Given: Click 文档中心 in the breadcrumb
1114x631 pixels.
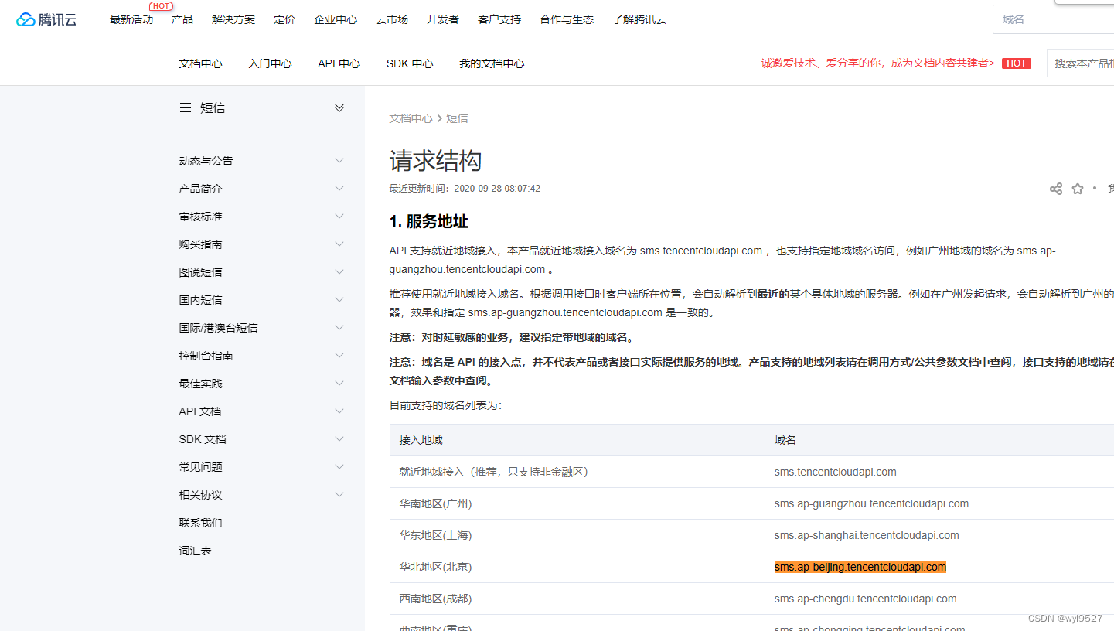Looking at the screenshot, I should click(411, 118).
